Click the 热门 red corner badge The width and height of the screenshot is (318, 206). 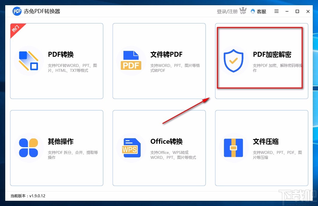16,29
